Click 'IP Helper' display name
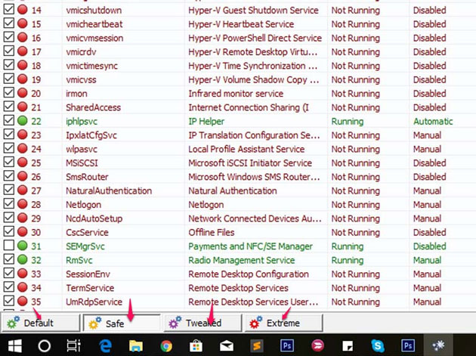 (206, 121)
